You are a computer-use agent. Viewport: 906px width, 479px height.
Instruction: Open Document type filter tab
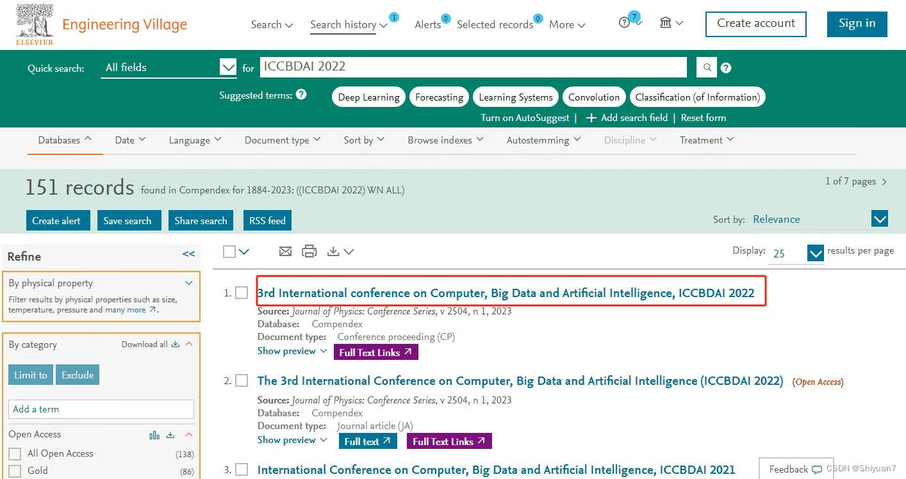tap(283, 140)
